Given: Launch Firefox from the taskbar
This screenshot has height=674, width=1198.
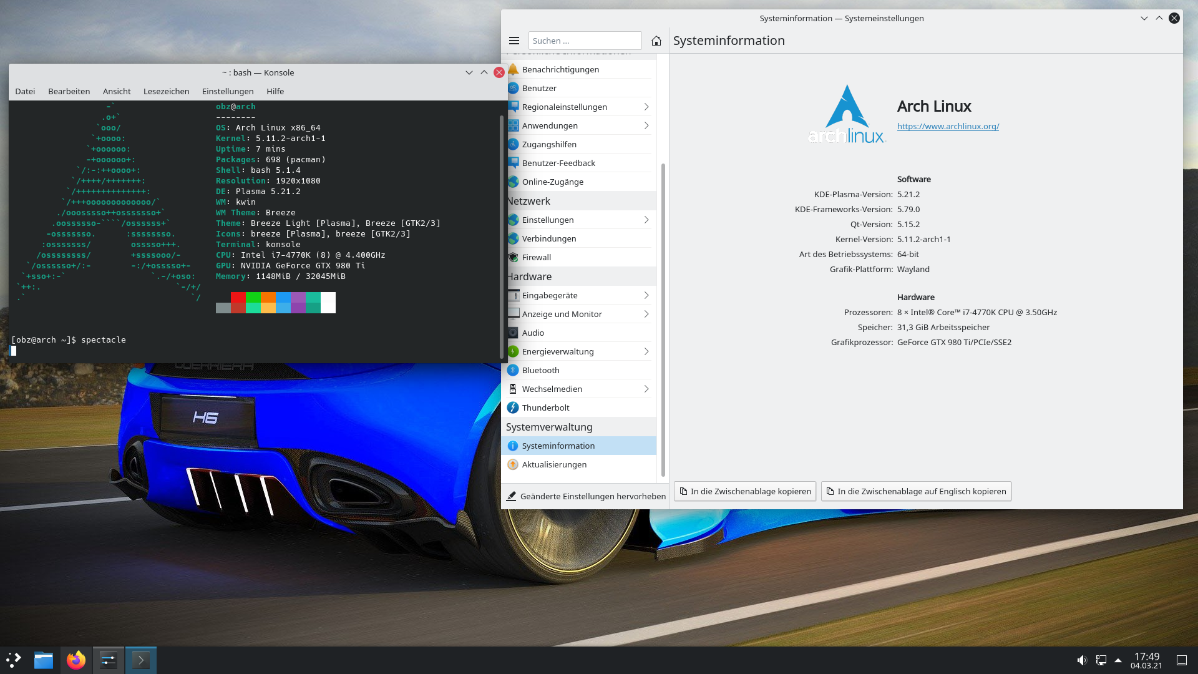Looking at the screenshot, I should [75, 660].
